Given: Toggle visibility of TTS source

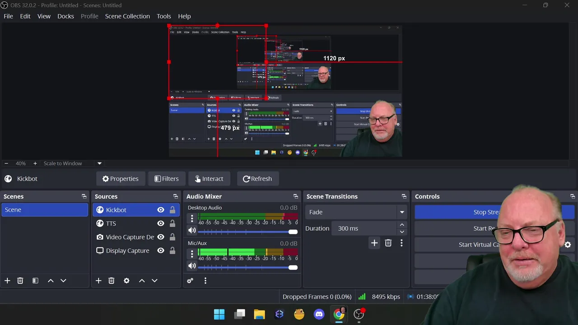Looking at the screenshot, I should (161, 223).
